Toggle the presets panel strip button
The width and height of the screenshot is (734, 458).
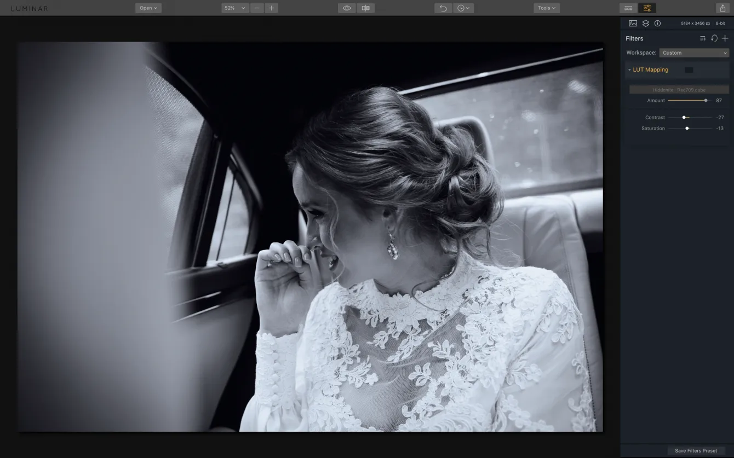628,8
